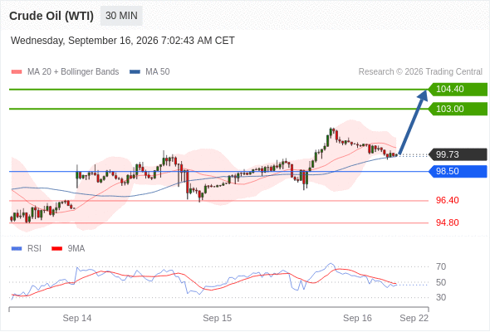This screenshot has height=332, width=490.
Task: Click the RSI blue legend marker
Action: [x=17, y=249]
